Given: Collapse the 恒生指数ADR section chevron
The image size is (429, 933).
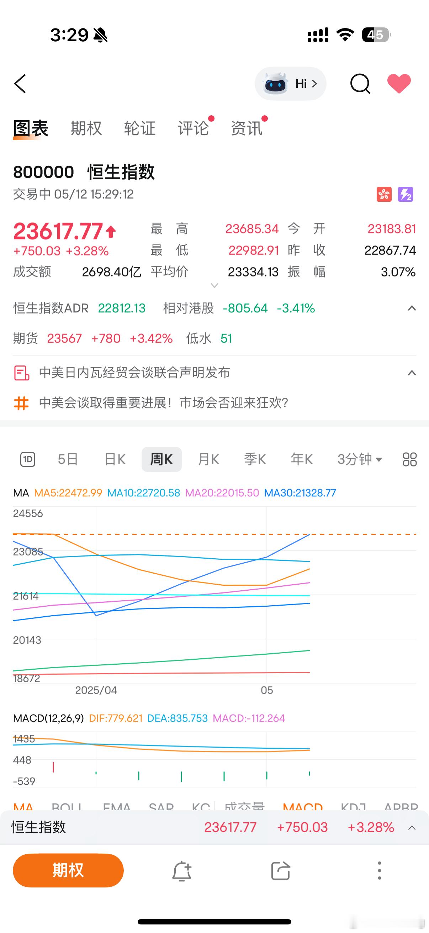Looking at the screenshot, I should click(x=412, y=308).
